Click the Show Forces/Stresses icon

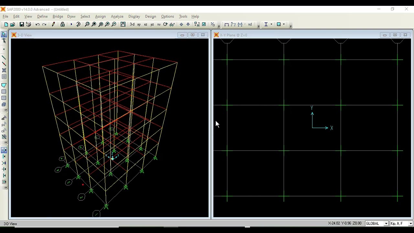click(240, 24)
